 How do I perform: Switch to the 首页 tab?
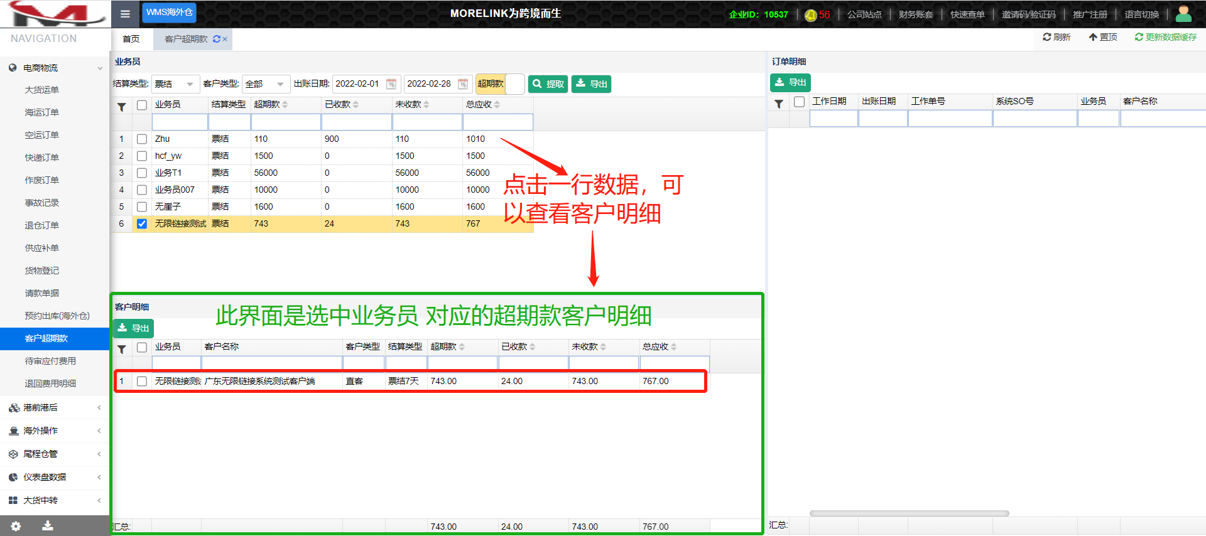point(131,39)
